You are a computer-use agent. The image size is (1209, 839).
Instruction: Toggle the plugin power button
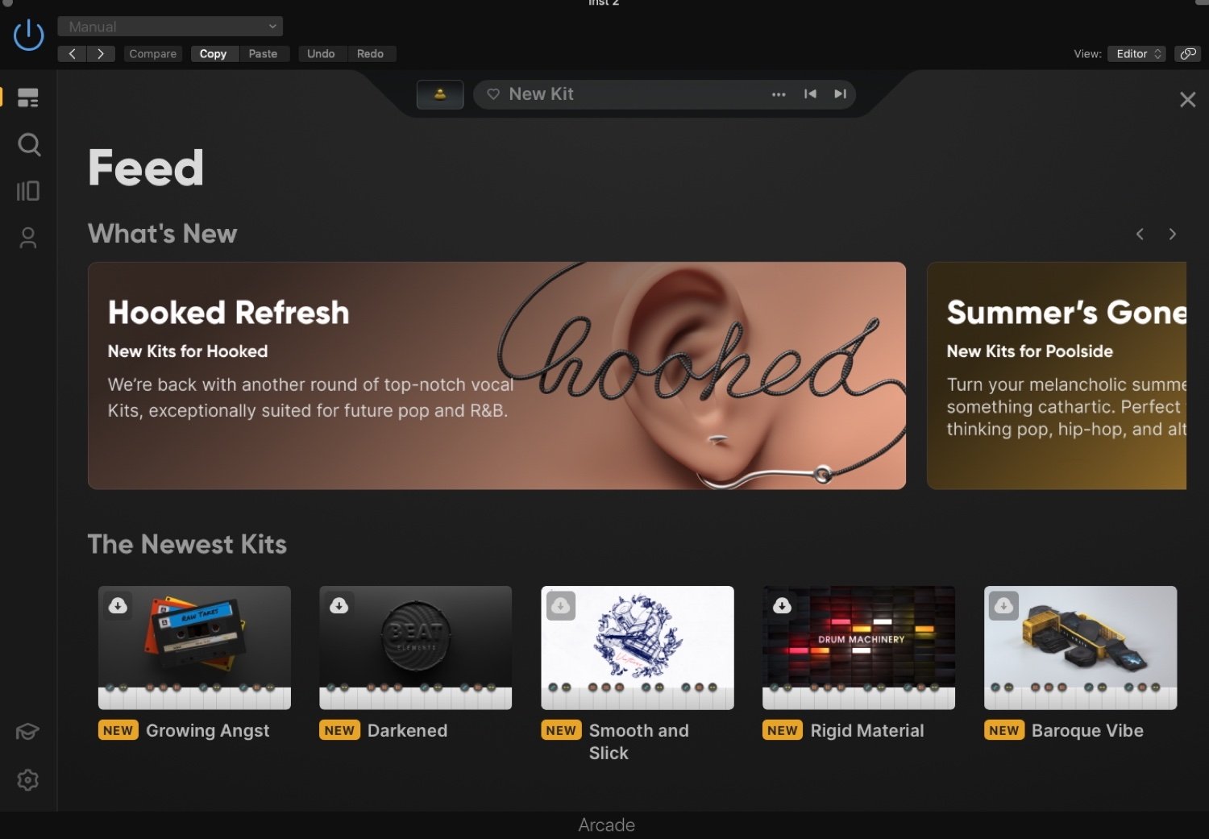pyautogui.click(x=29, y=35)
